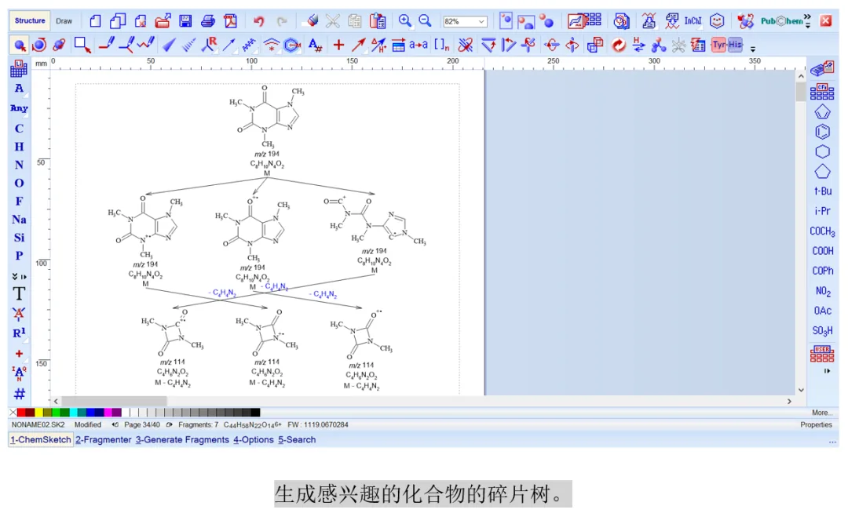Open 3-Generate Fragments tab

pos(182,439)
